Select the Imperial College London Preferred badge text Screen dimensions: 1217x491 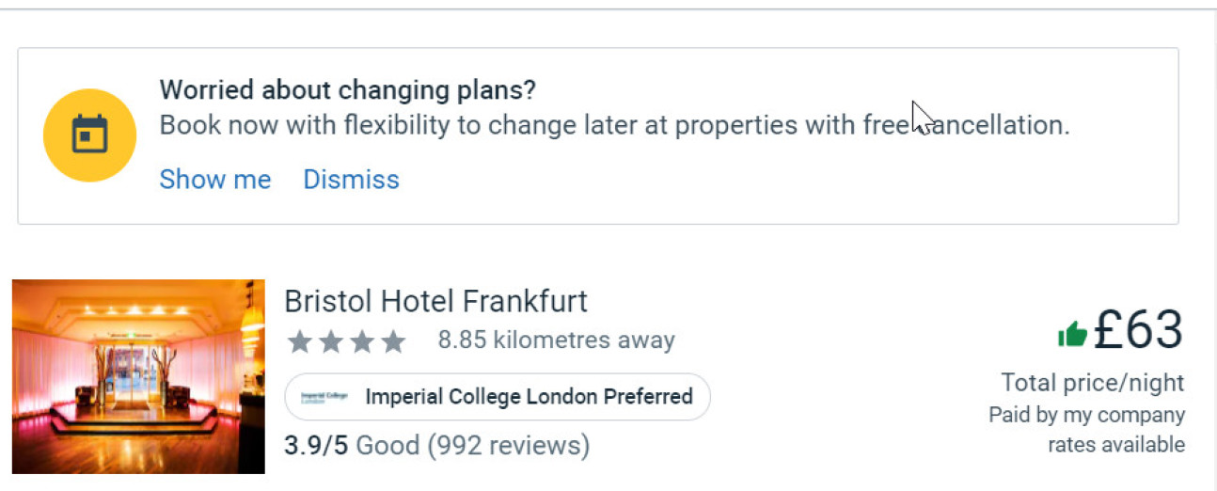[x=529, y=397]
